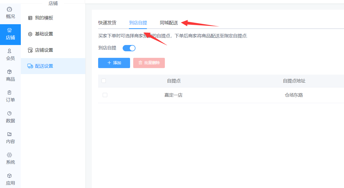Click the 嘉定一店 cell

point(173,95)
